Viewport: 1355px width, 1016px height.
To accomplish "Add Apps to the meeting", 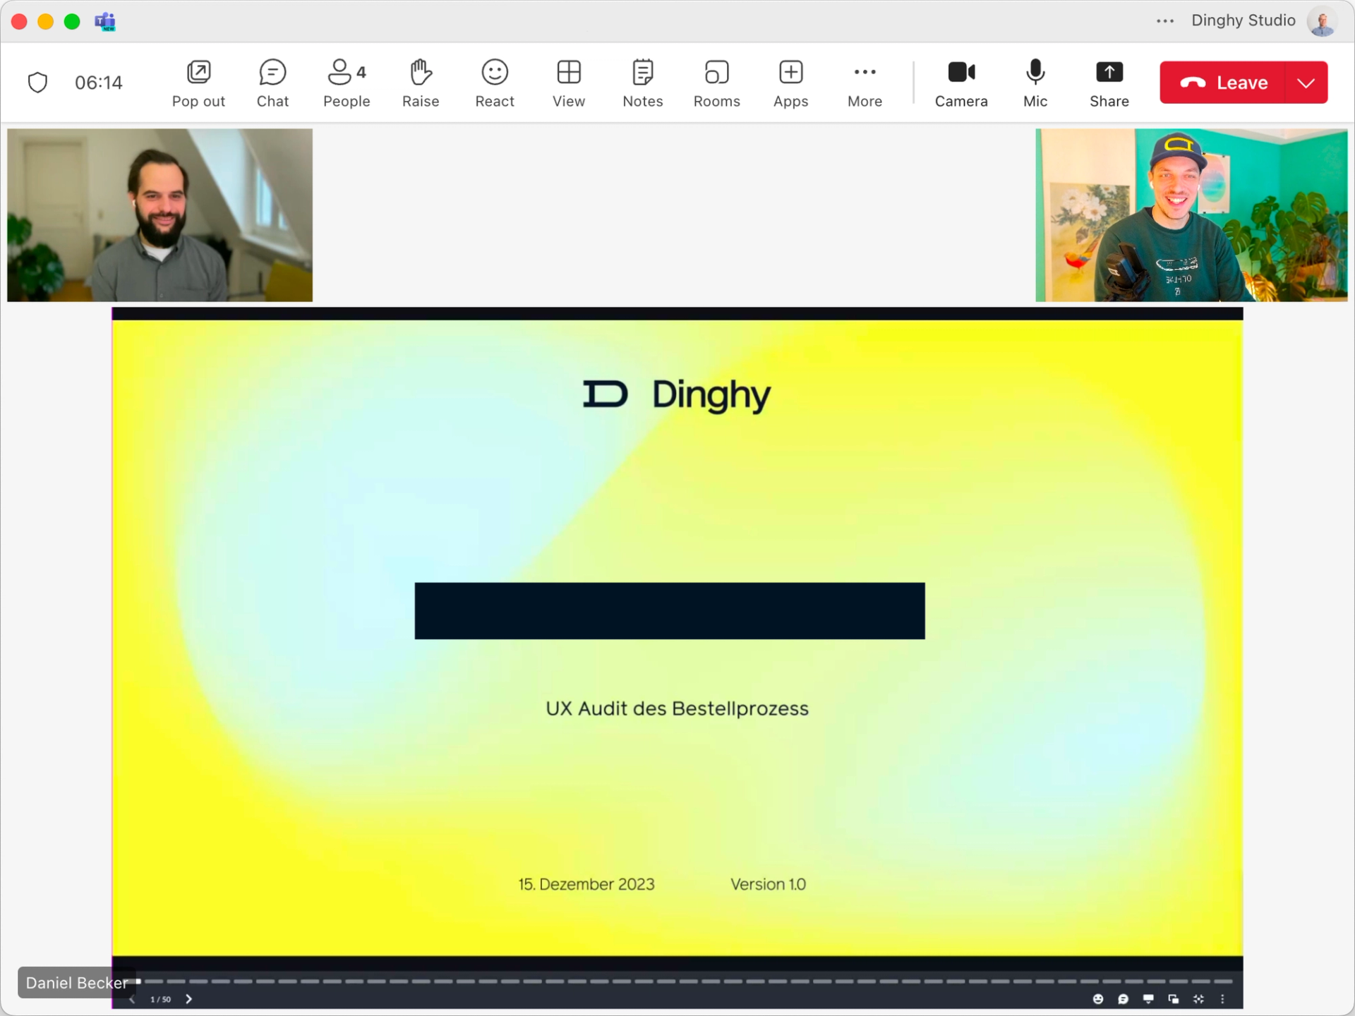I will 790,83.
